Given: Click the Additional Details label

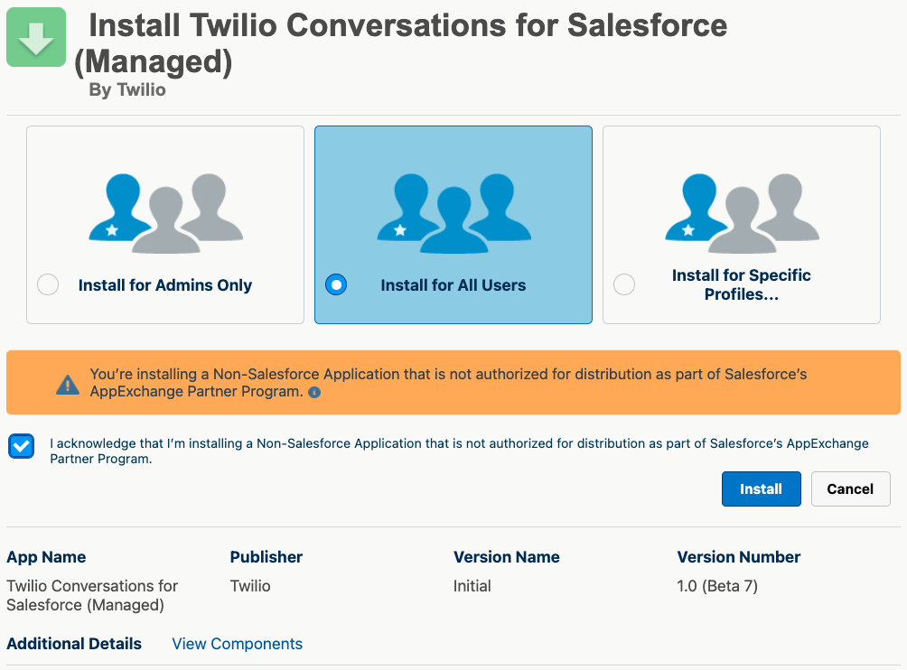Looking at the screenshot, I should 74,644.
